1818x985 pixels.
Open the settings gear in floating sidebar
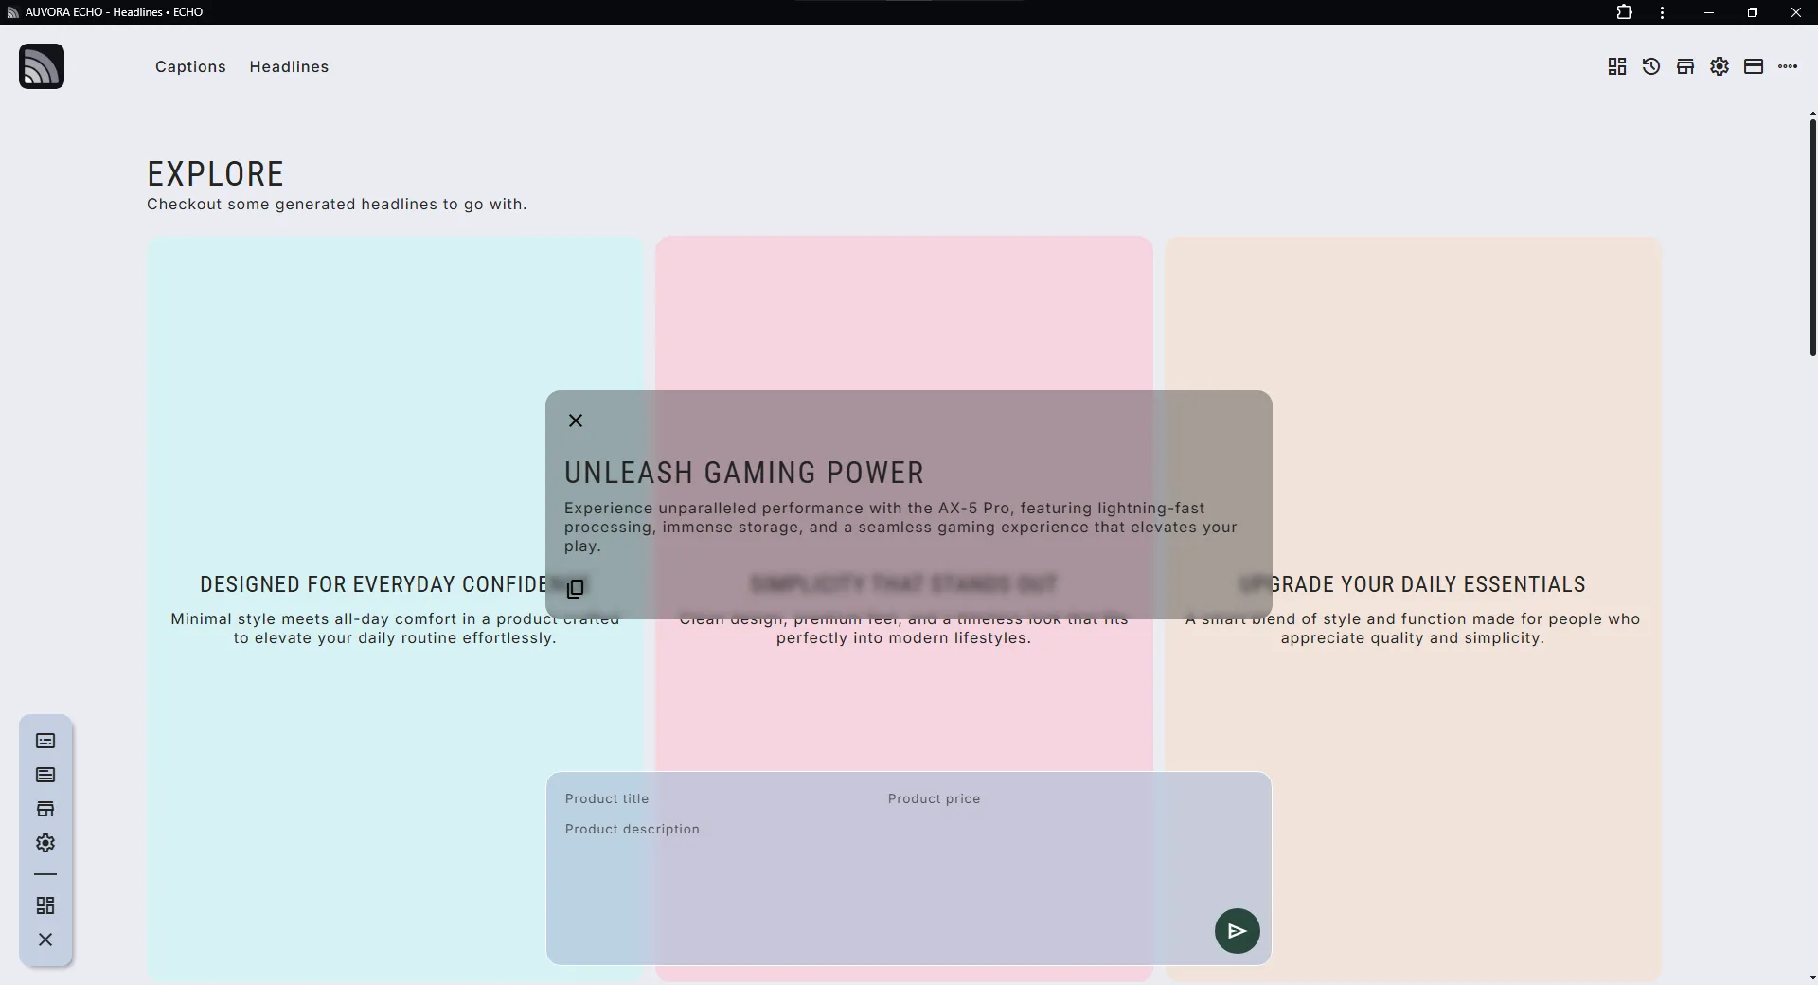(45, 843)
